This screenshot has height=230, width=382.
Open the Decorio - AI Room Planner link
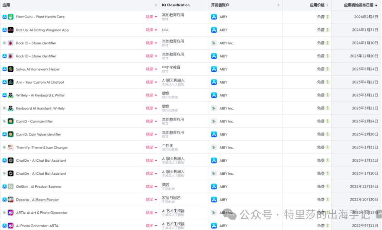pos(38,200)
